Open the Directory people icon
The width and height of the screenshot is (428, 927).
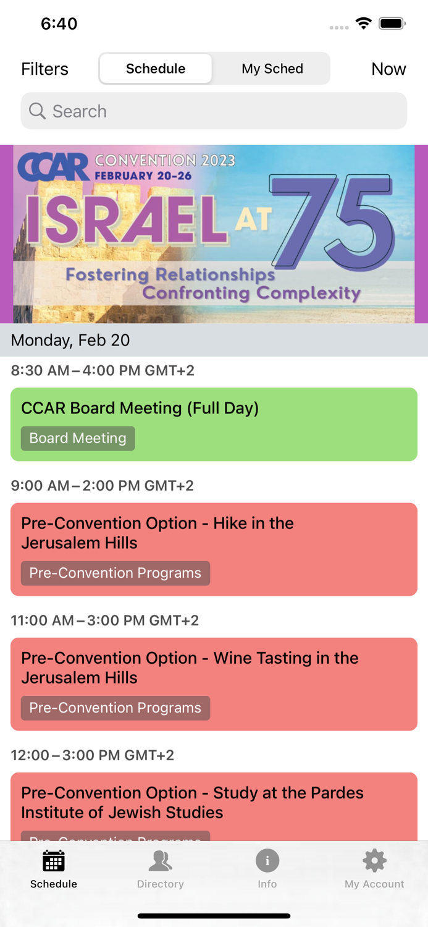tap(160, 860)
